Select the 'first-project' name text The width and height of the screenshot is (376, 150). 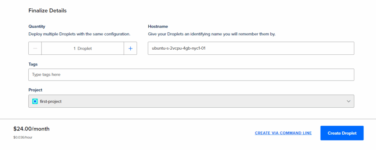(51, 101)
